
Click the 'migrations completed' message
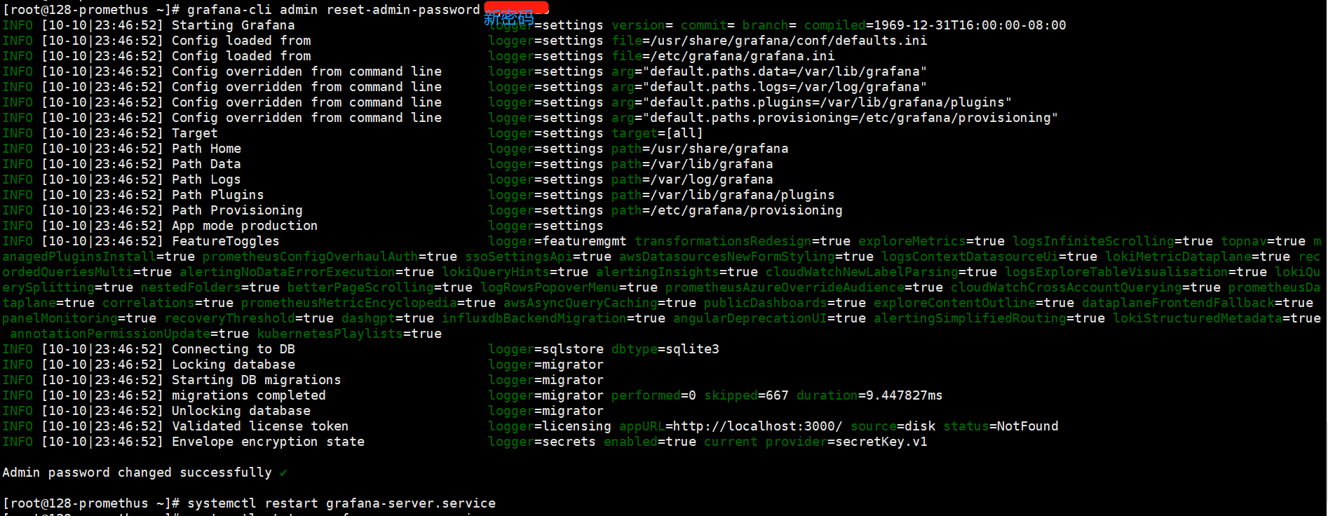coord(249,395)
